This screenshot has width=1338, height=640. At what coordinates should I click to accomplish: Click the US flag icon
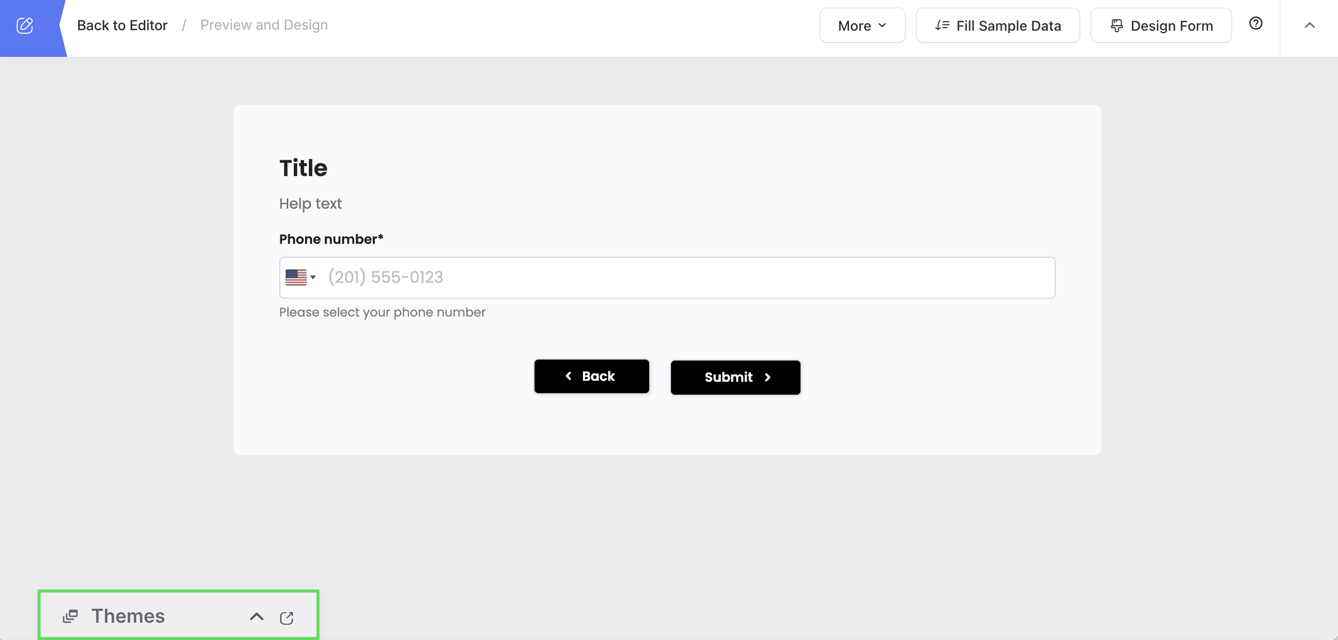coord(296,277)
